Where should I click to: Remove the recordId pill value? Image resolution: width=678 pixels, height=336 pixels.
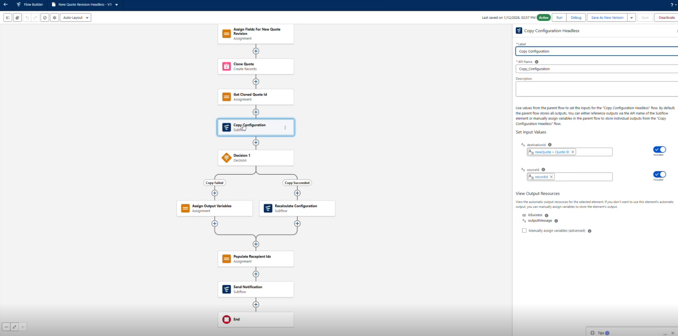point(551,177)
